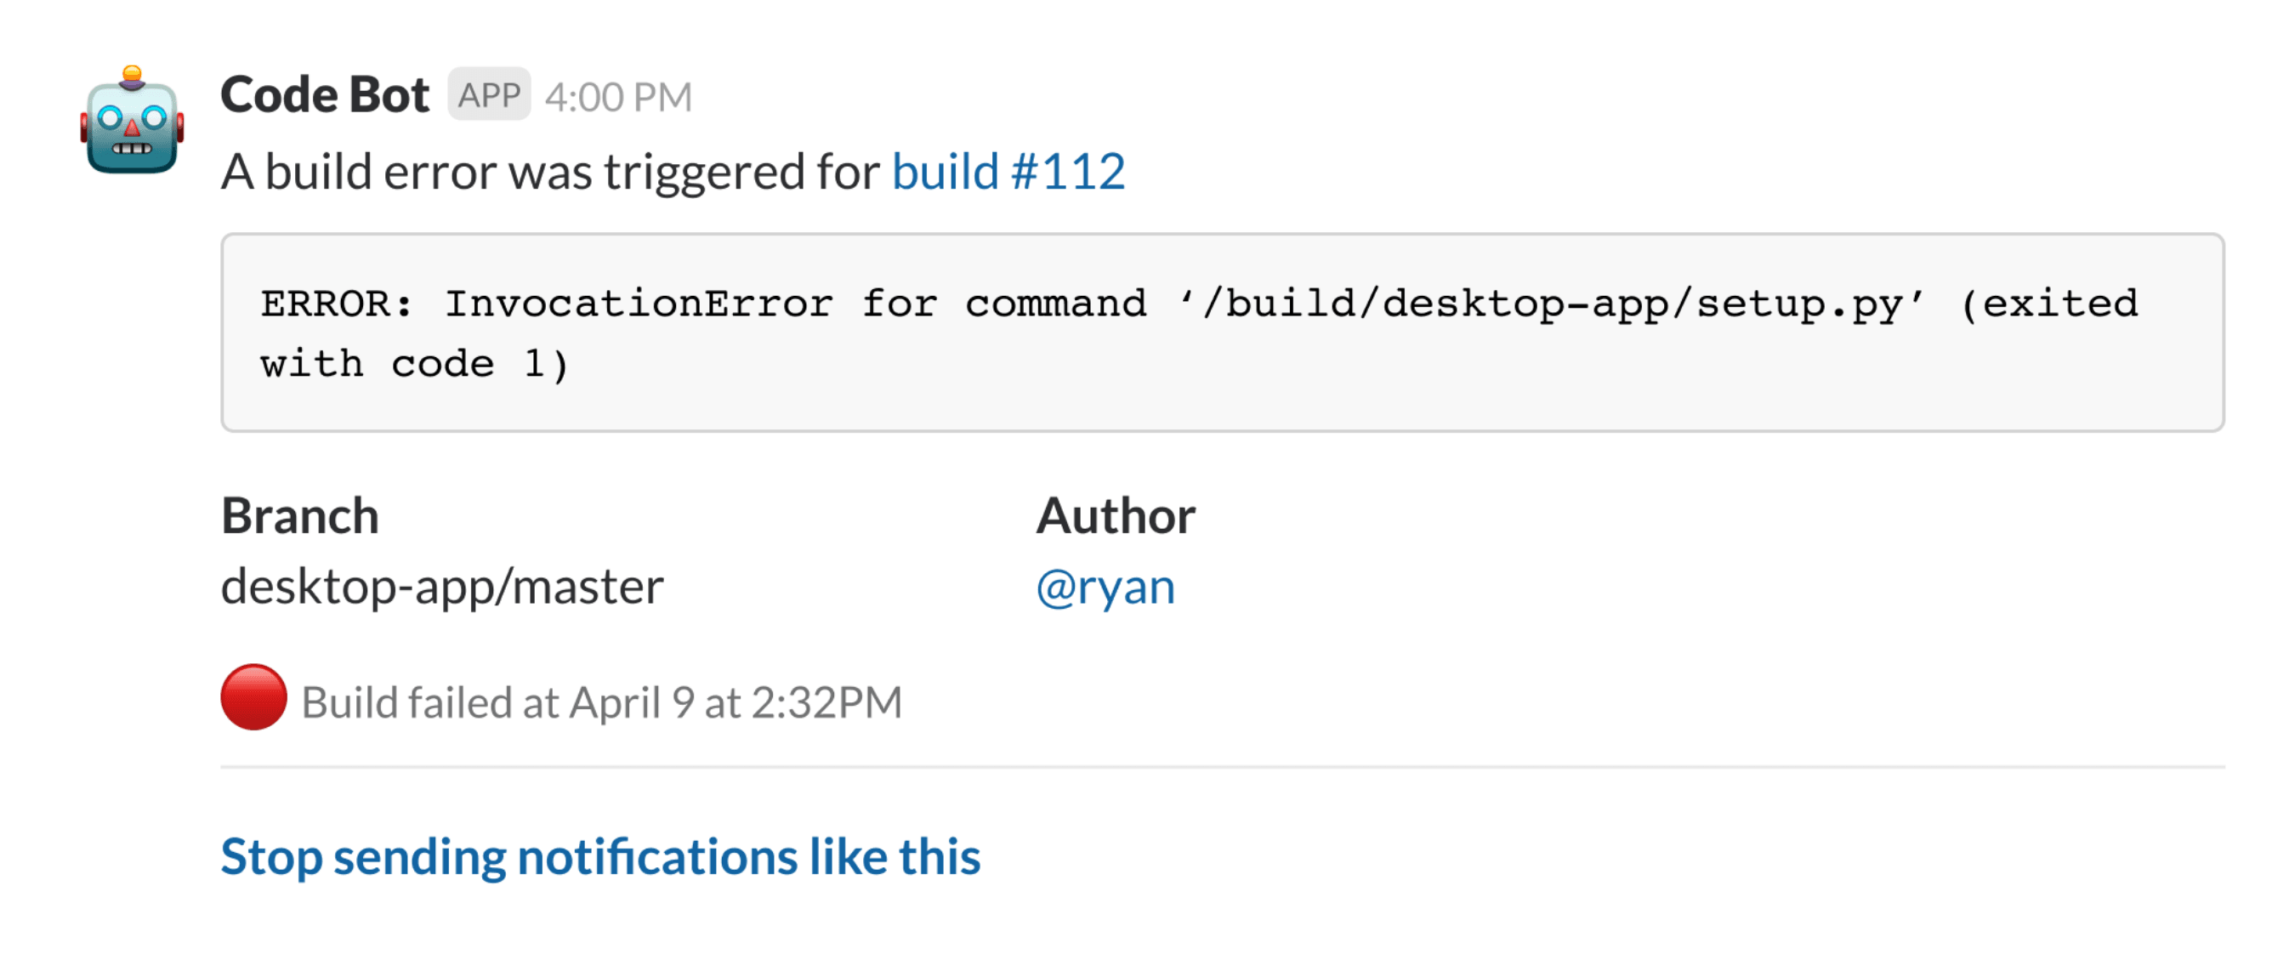Click the Branch field heading
Image resolution: width=2289 pixels, height=971 pixels.
pos(299,516)
